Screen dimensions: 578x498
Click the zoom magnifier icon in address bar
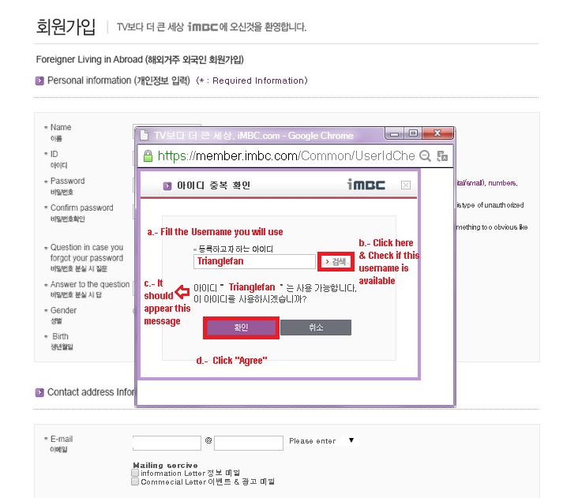point(426,155)
